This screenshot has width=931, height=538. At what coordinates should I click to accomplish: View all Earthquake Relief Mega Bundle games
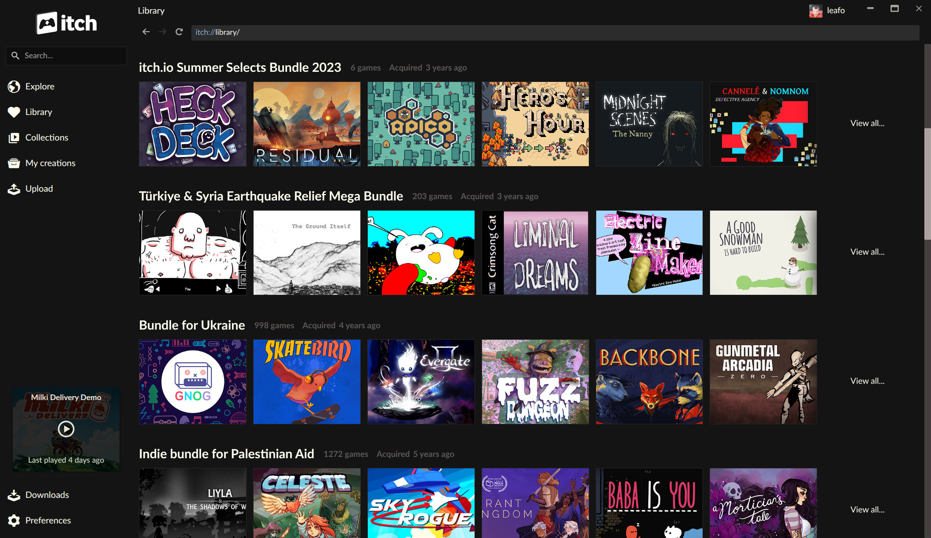click(867, 252)
